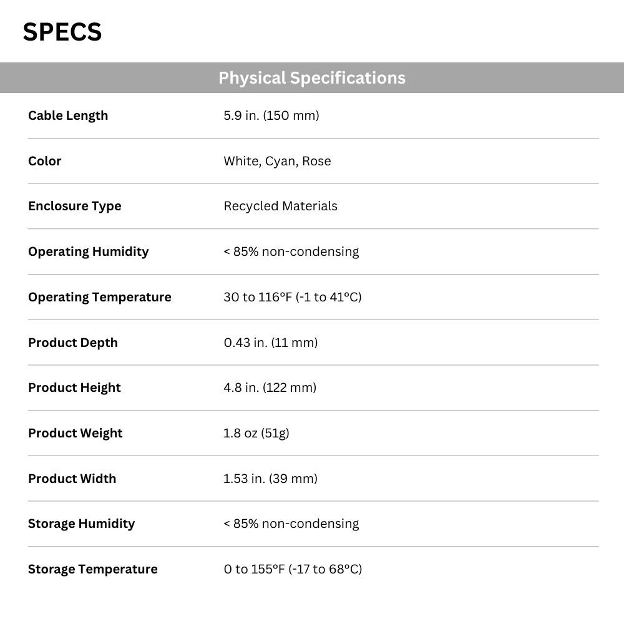624x624 pixels.
Task: Select the White, Cyan, Rose text
Action: pyautogui.click(x=278, y=161)
